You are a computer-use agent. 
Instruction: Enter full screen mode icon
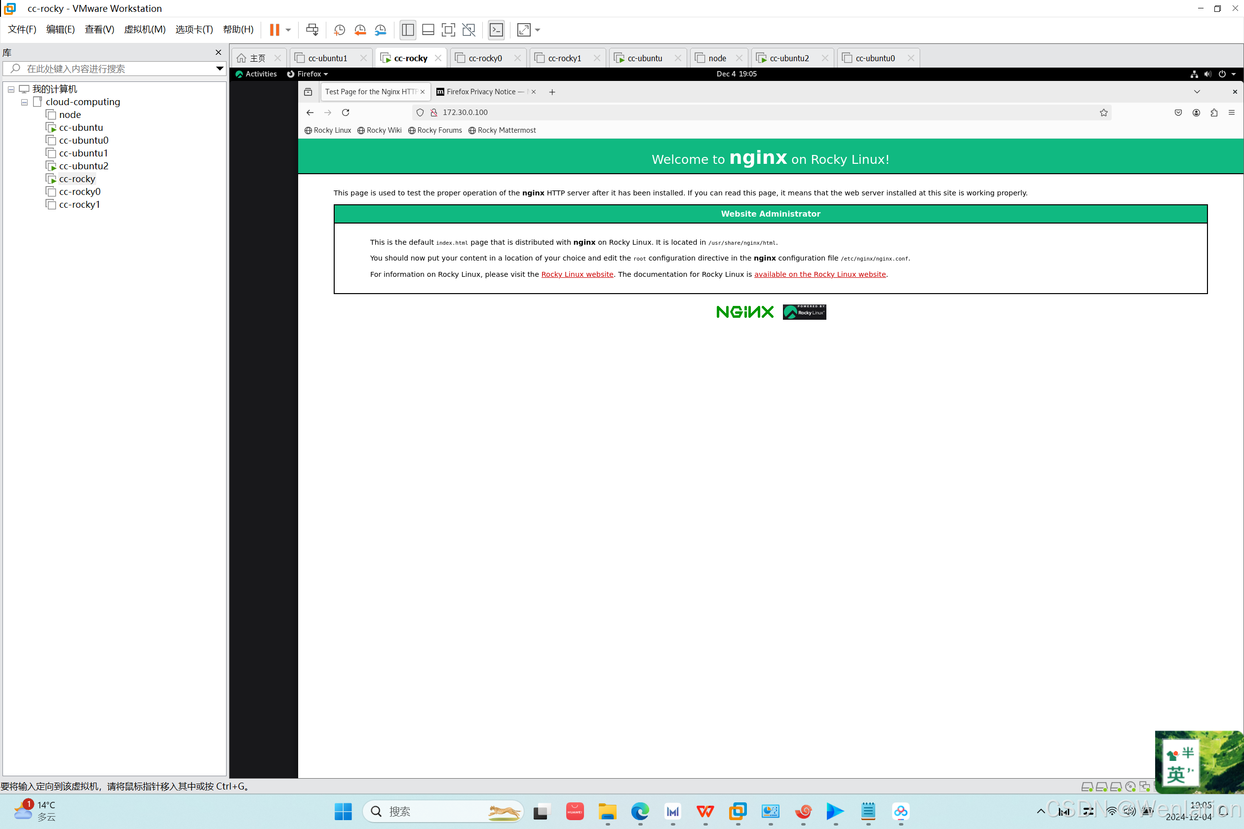point(448,30)
